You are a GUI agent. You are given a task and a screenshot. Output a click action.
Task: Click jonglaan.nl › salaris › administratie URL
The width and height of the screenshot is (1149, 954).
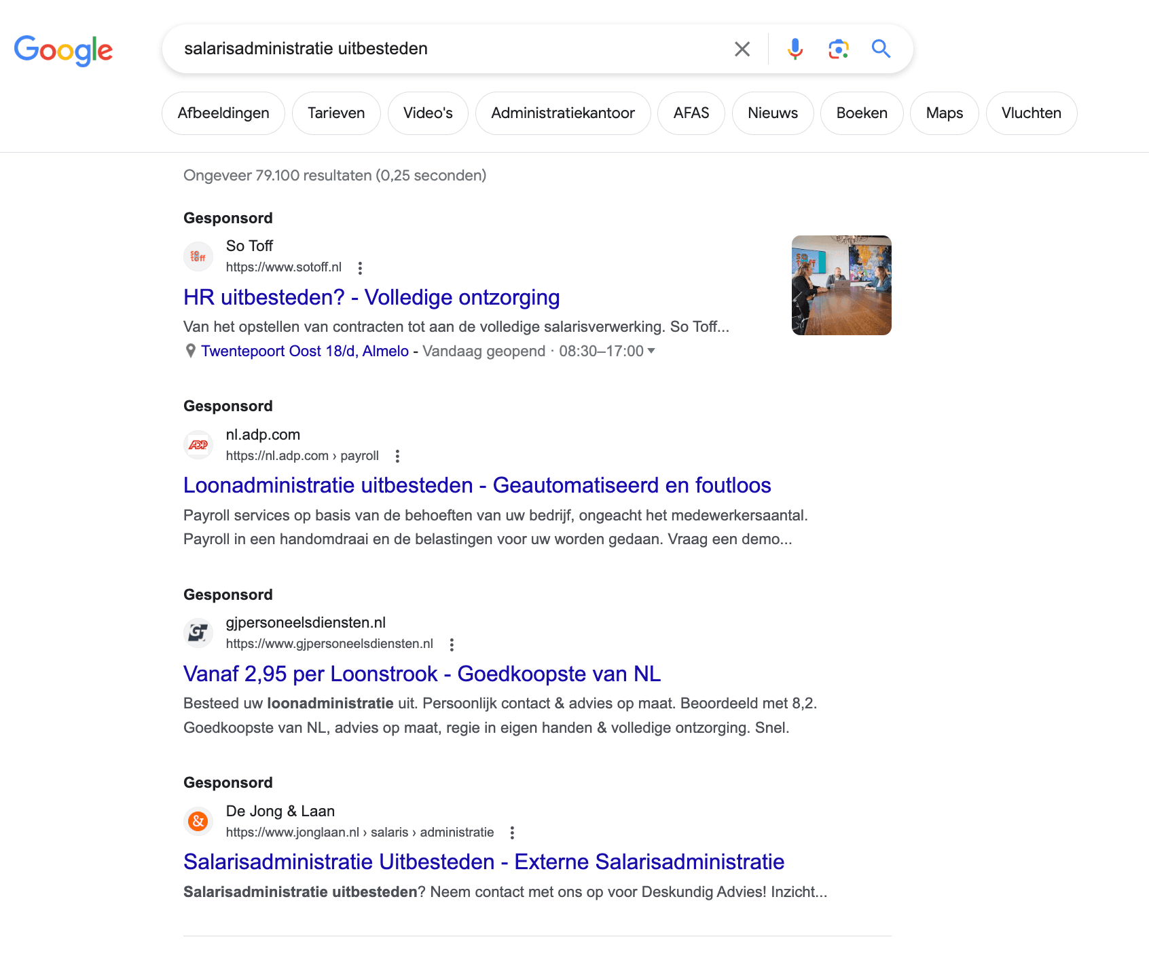coord(360,833)
